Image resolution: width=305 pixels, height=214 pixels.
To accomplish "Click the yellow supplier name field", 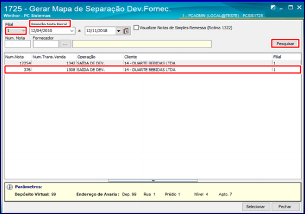I will 142,44.
